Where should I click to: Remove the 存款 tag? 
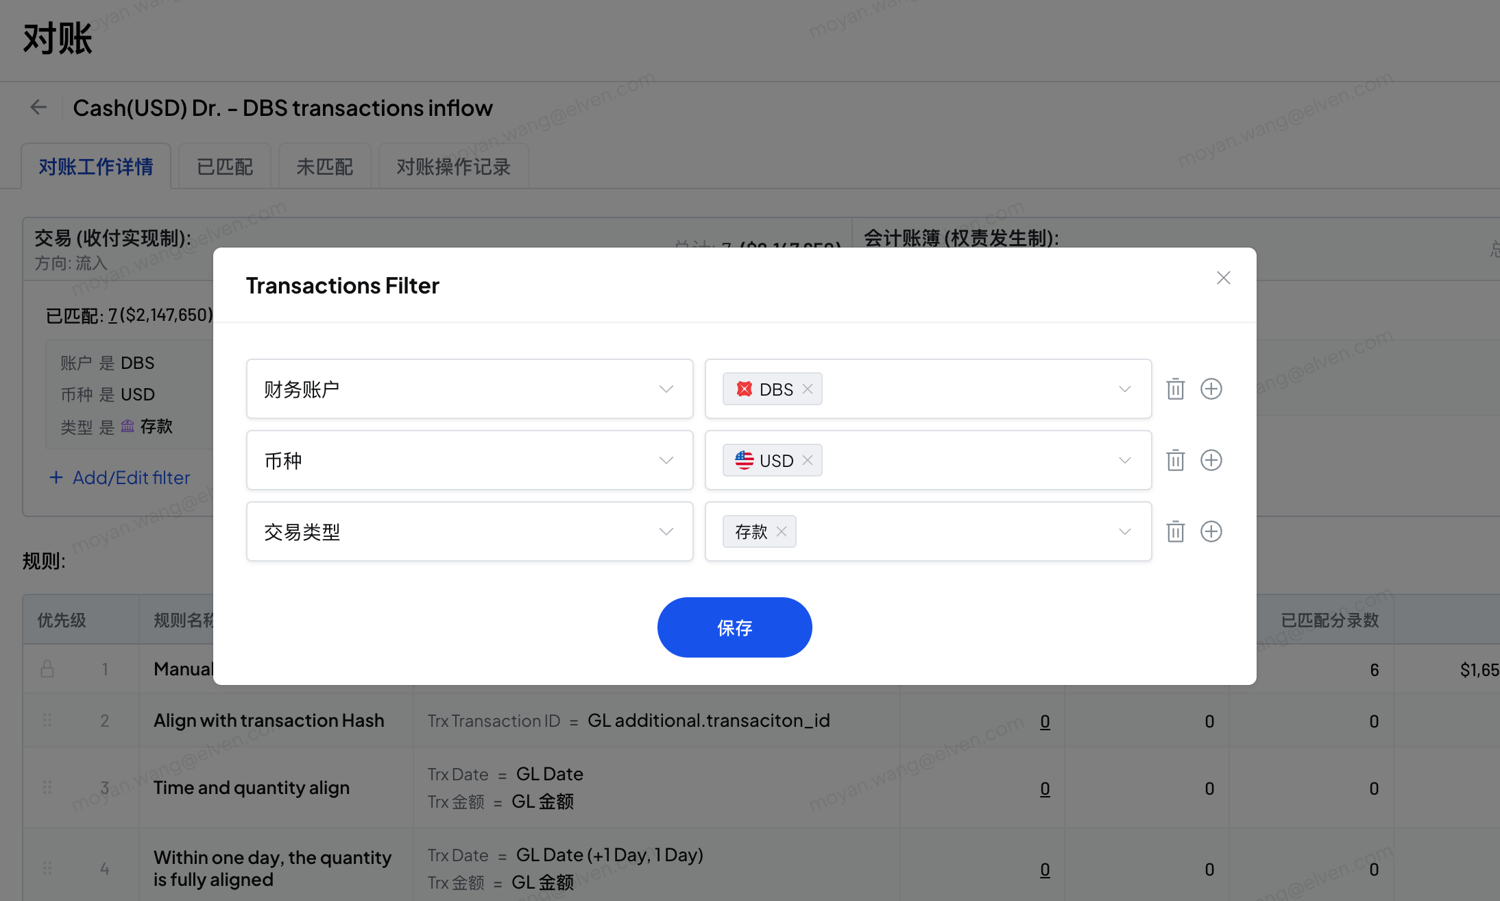pyautogui.click(x=782, y=531)
